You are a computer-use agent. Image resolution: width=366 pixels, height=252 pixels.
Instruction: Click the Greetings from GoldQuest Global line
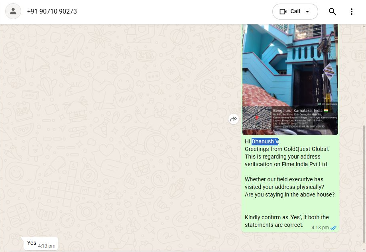[x=287, y=149]
